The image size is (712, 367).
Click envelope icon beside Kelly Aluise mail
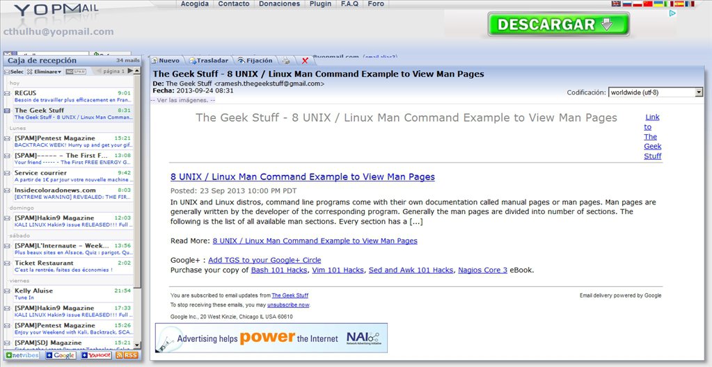tap(7, 291)
